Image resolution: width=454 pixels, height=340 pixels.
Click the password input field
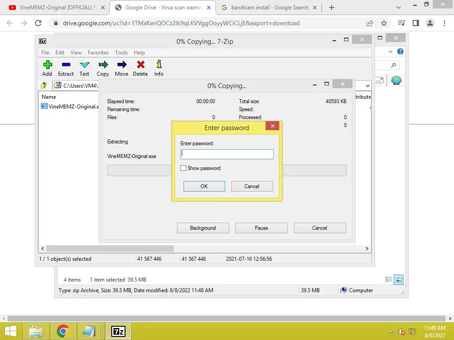coord(227,154)
